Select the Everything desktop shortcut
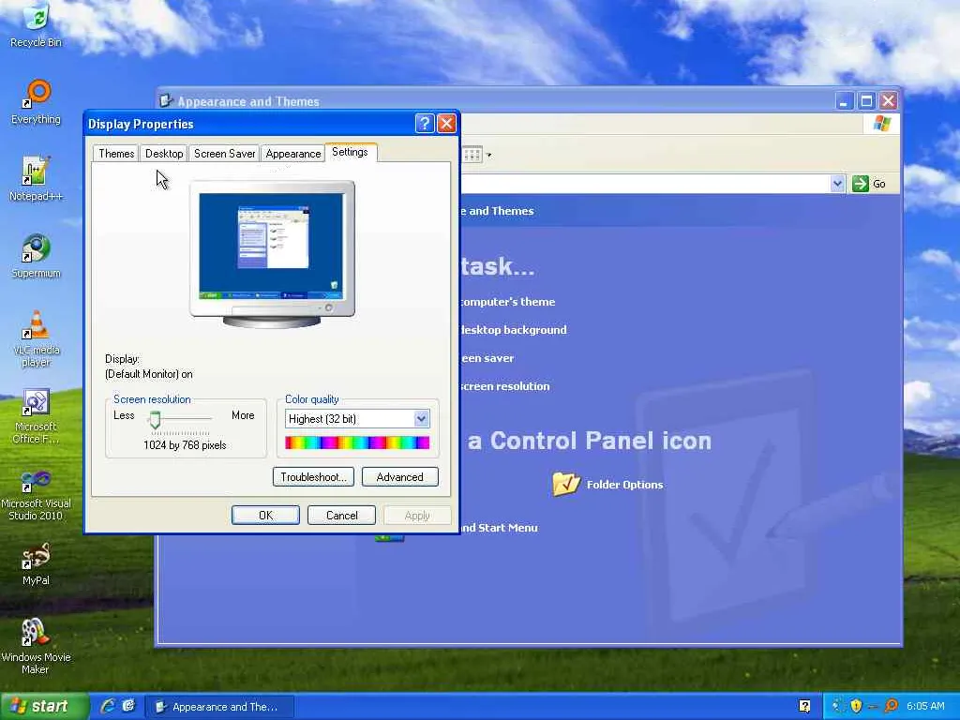960x720 pixels. [x=36, y=102]
